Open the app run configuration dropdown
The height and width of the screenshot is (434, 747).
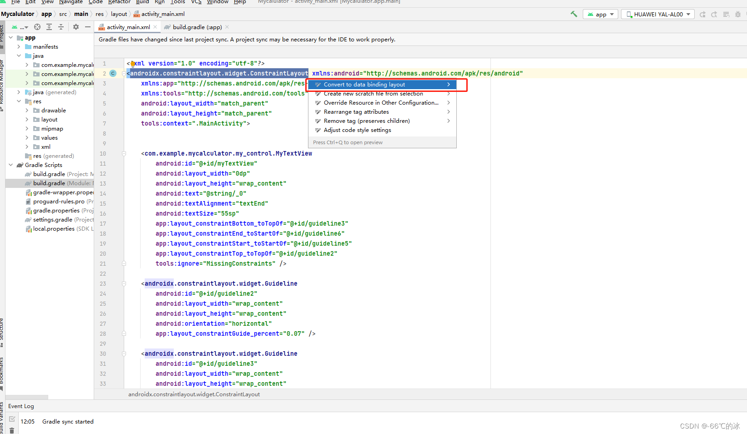[600, 14]
